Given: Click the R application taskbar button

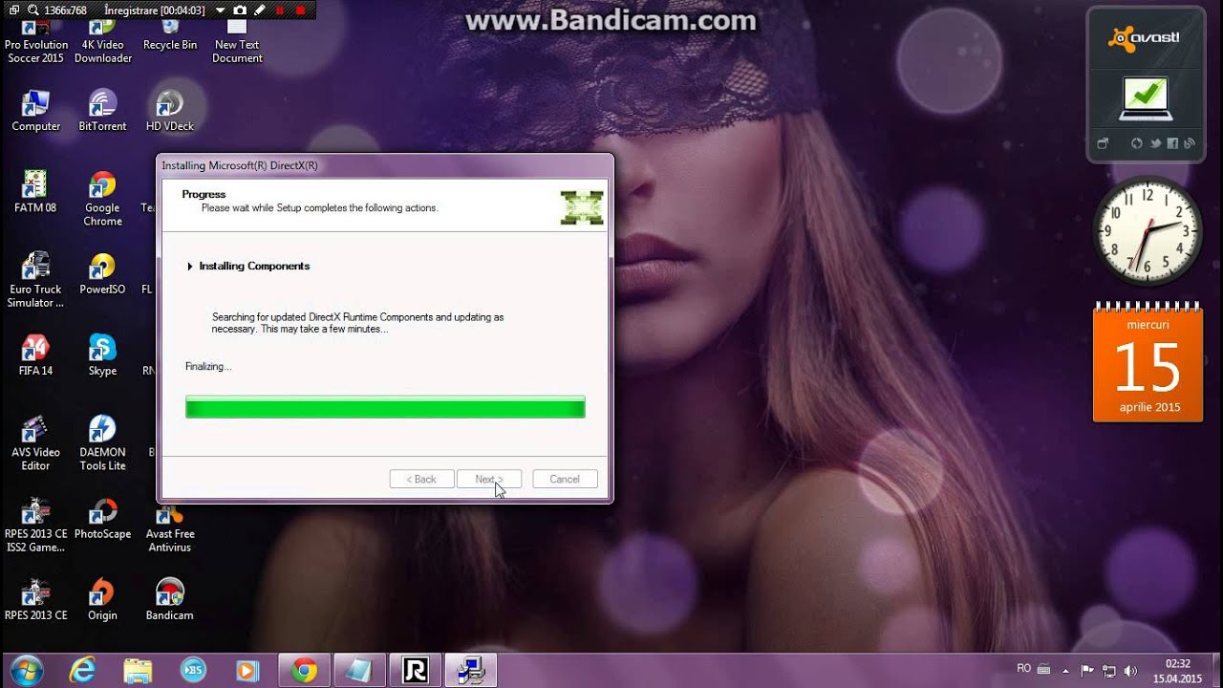Looking at the screenshot, I should (416, 671).
